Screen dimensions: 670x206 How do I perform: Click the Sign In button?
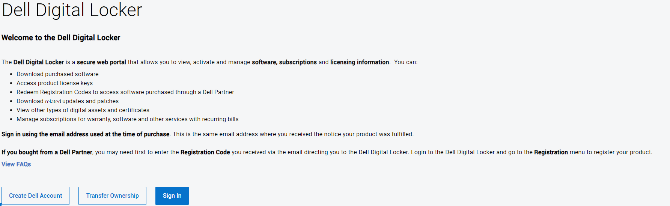[172, 195]
